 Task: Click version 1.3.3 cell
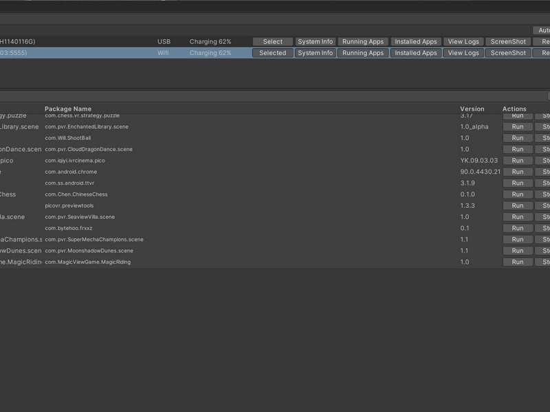467,205
